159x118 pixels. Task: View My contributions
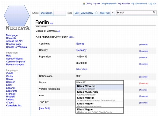pyautogui.click(x=139, y=3)
